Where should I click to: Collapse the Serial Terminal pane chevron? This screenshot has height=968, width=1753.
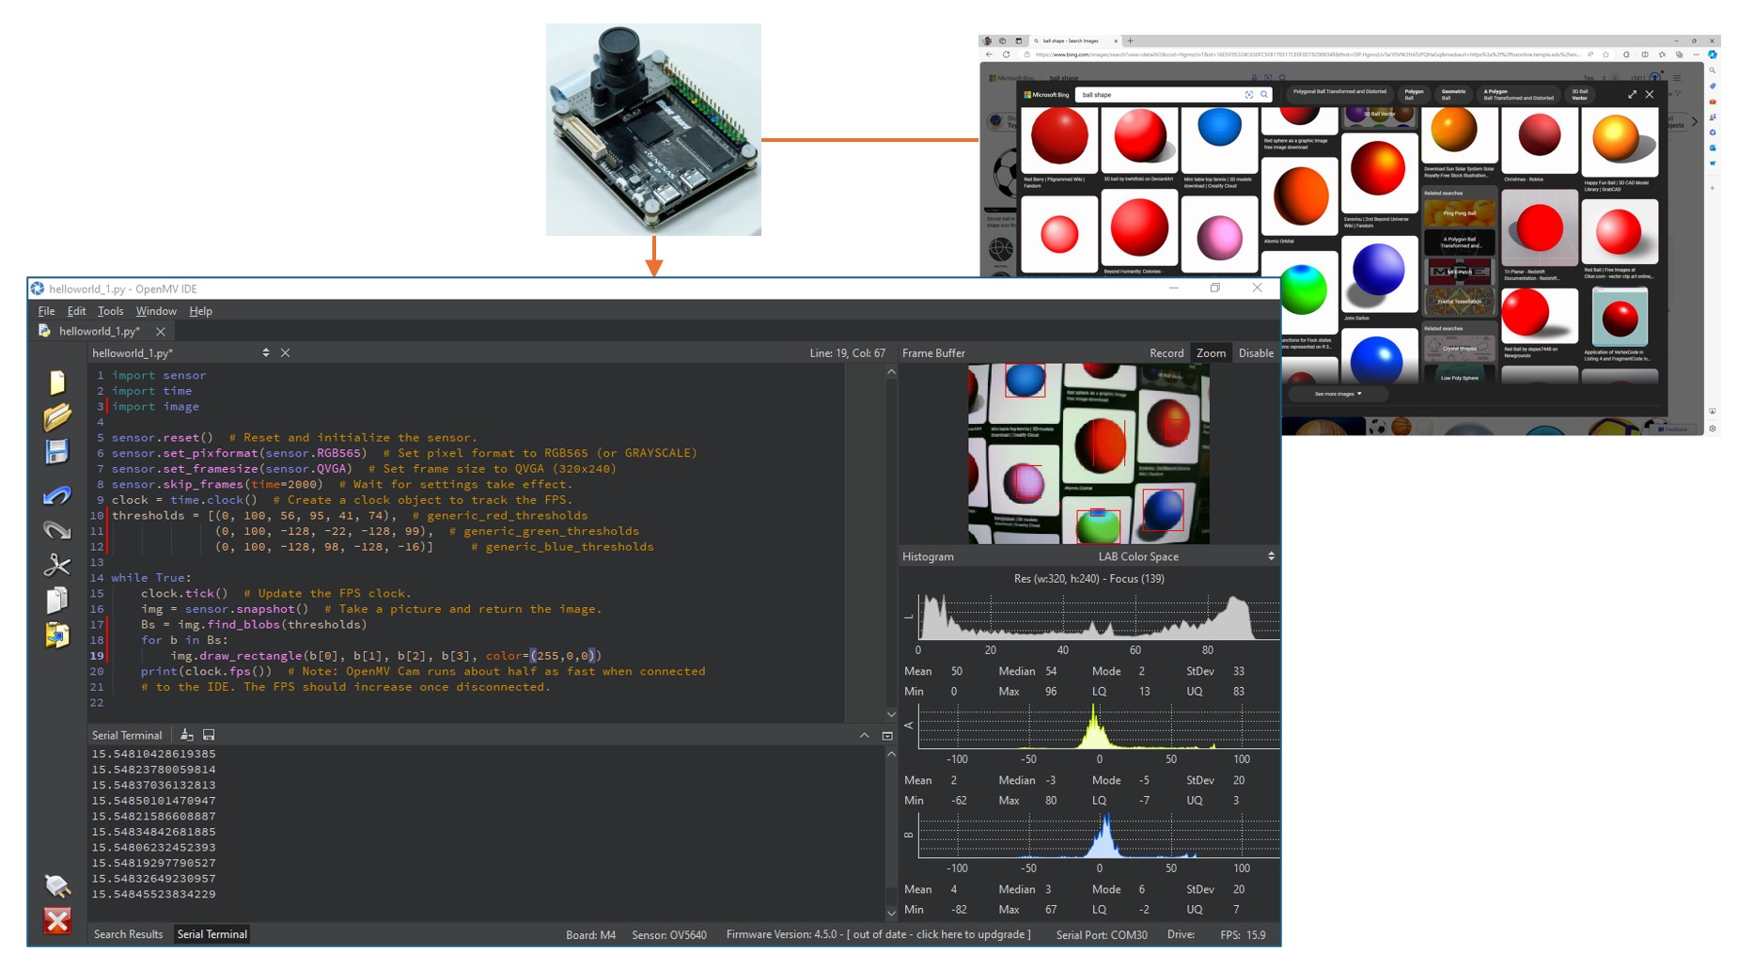click(x=865, y=736)
